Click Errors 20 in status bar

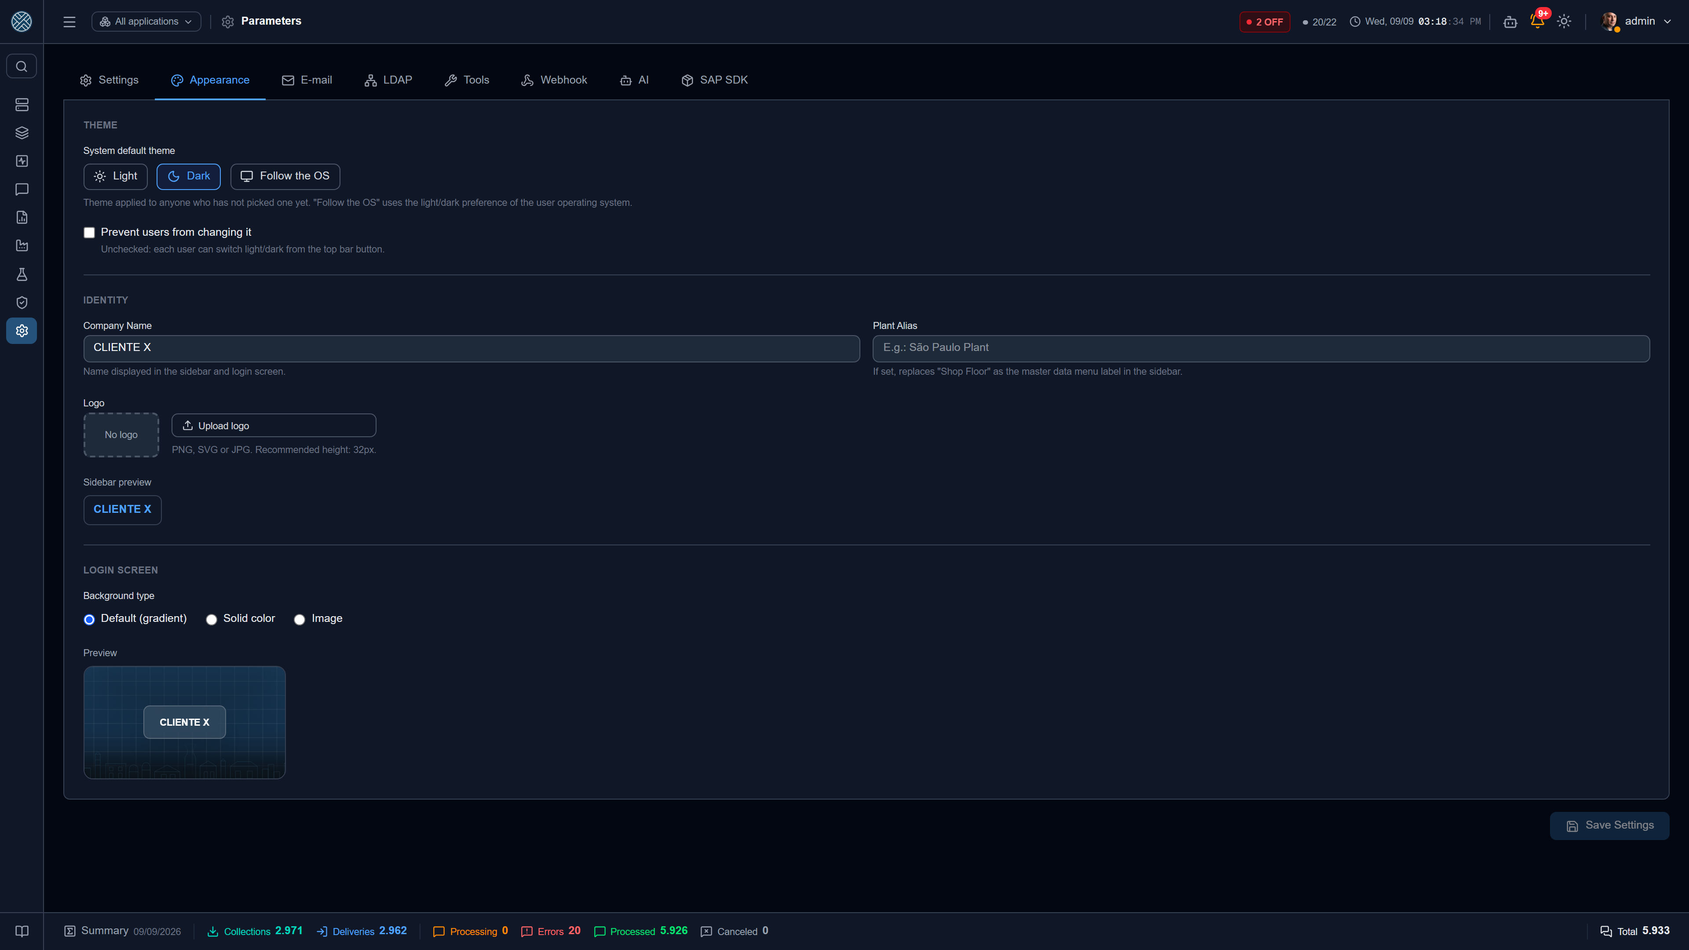point(551,932)
